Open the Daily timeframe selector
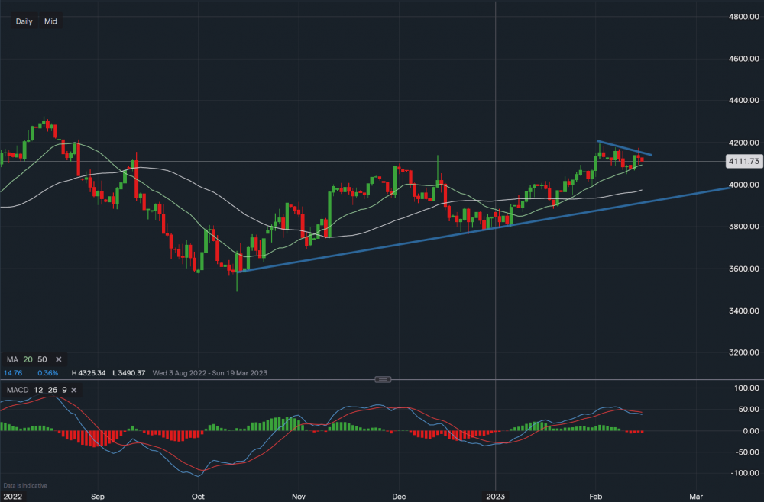Image resolution: width=764 pixels, height=502 pixels. point(24,21)
